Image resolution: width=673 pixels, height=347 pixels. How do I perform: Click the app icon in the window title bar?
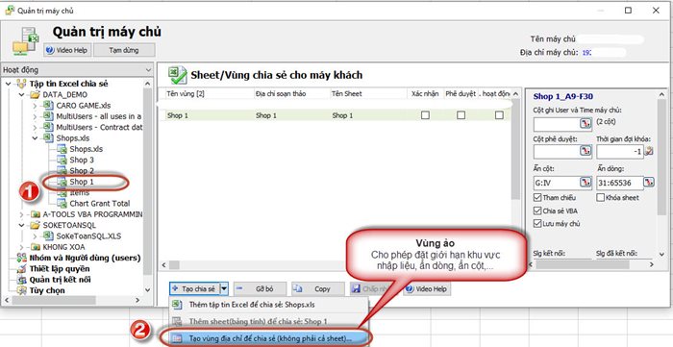tap(10, 11)
